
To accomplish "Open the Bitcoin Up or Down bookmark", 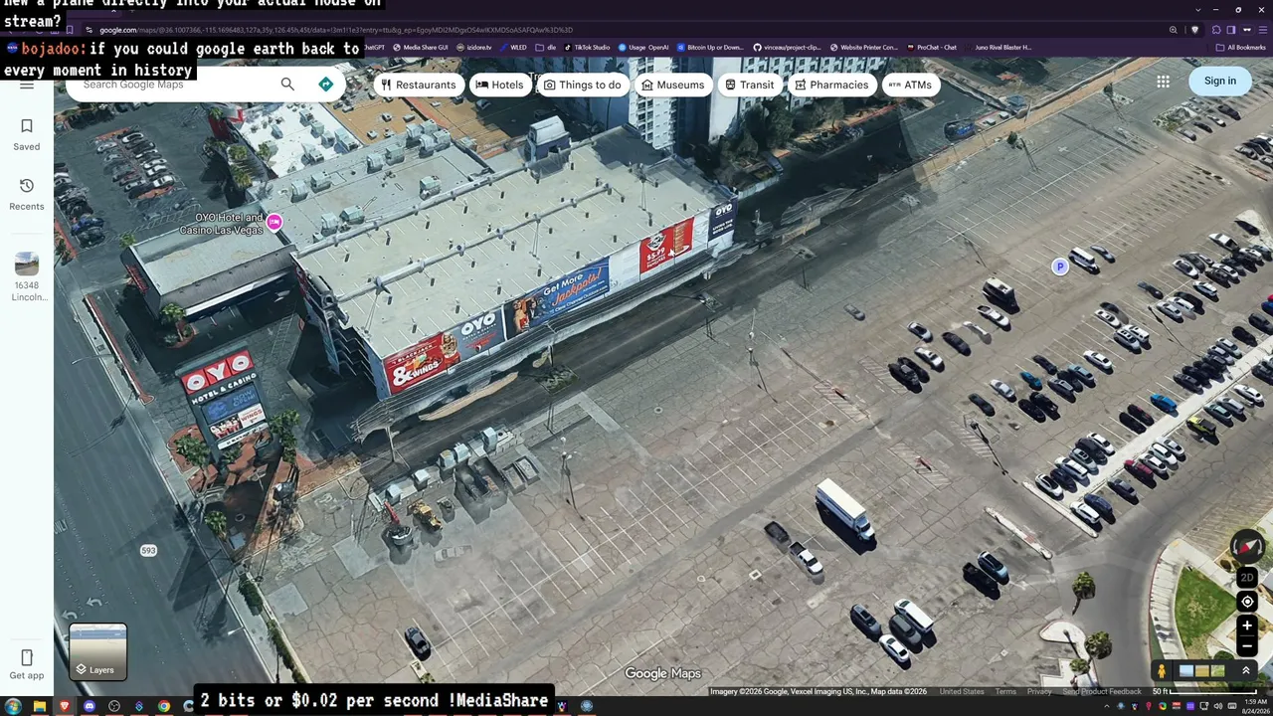I will [710, 48].
